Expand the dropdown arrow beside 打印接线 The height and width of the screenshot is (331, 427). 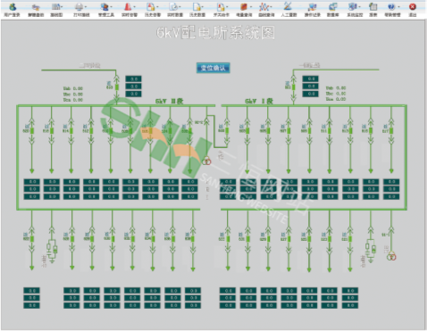pos(86,7)
